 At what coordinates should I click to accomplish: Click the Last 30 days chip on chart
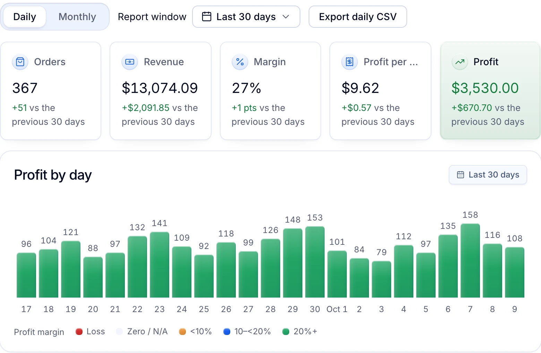click(488, 175)
